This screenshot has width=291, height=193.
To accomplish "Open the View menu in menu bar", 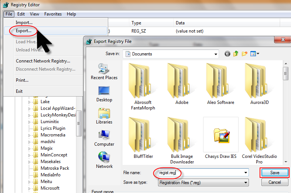I will click(x=34, y=14).
